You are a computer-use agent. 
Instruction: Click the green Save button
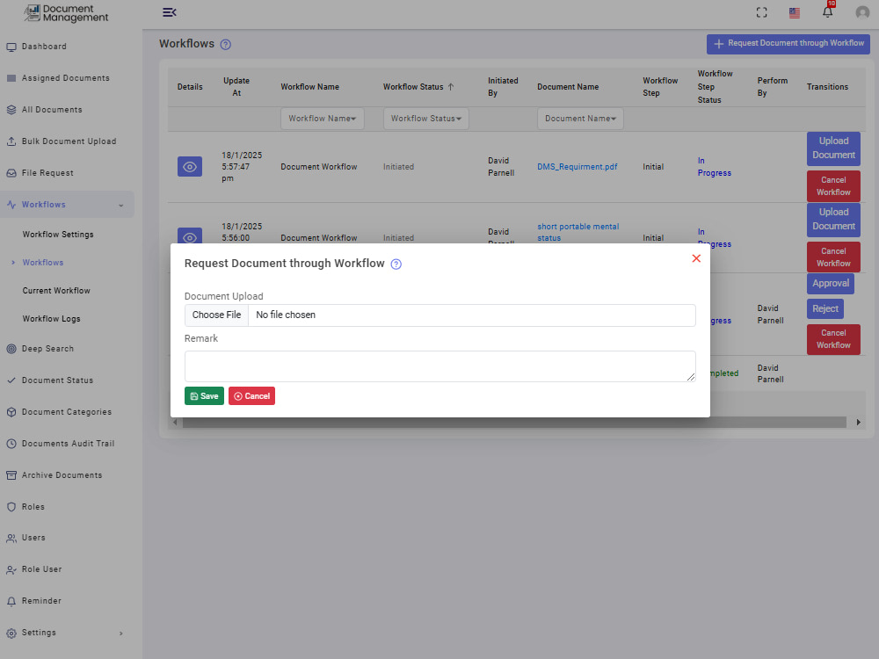pyautogui.click(x=204, y=396)
